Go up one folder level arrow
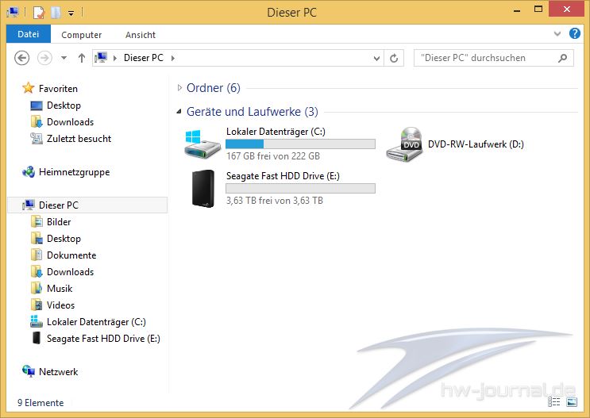 [81, 58]
